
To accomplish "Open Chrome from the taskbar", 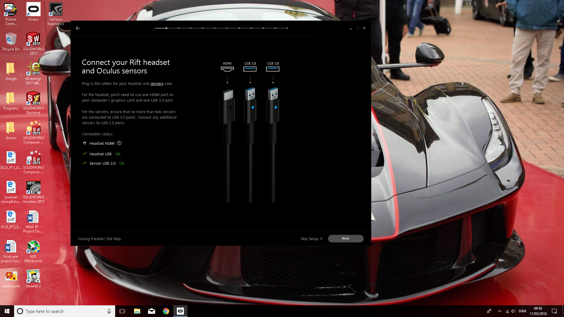I will tap(166, 311).
